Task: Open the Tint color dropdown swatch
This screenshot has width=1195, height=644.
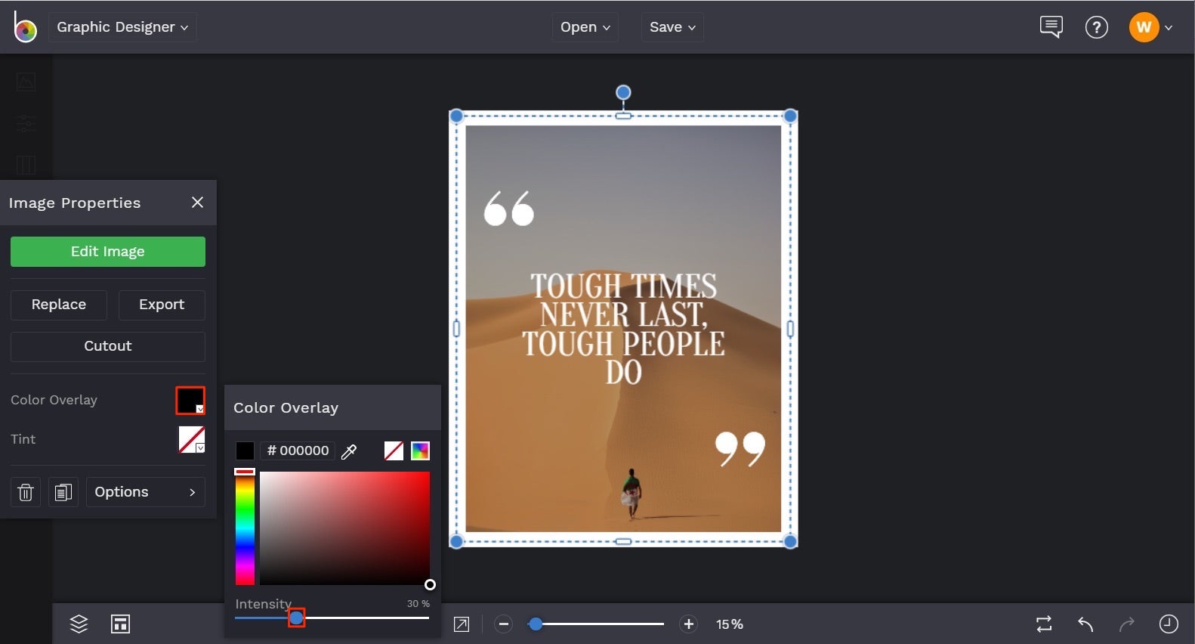Action: (x=191, y=439)
